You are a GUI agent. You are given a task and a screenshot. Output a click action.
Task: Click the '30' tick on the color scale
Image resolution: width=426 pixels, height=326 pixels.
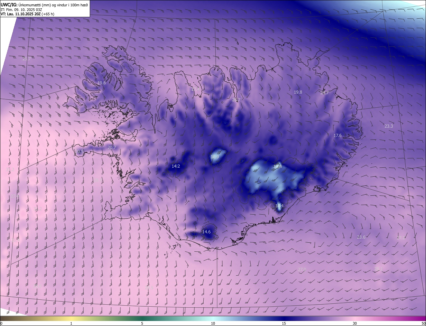[355, 323]
